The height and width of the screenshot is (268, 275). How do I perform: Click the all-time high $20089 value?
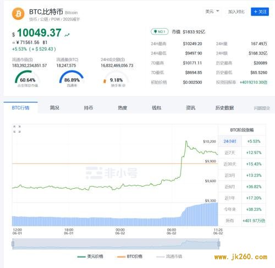[260, 63]
